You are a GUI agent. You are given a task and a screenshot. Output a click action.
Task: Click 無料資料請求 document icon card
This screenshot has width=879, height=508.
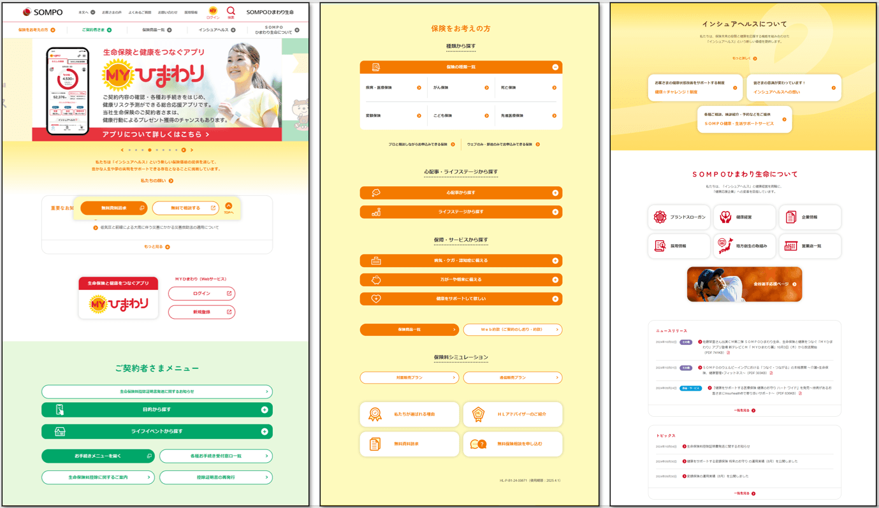tap(409, 444)
